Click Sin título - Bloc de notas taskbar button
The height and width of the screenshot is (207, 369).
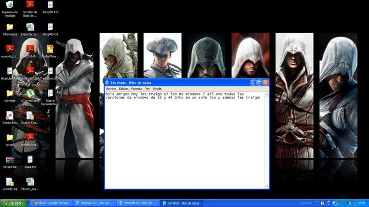coord(182,203)
